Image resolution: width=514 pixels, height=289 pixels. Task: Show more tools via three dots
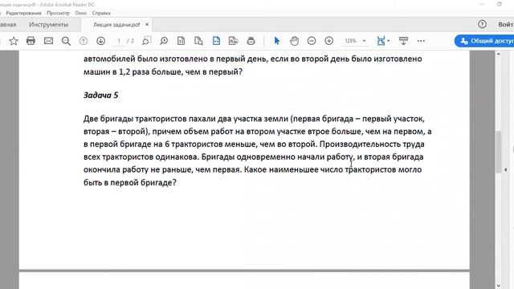pyautogui.click(x=421, y=41)
